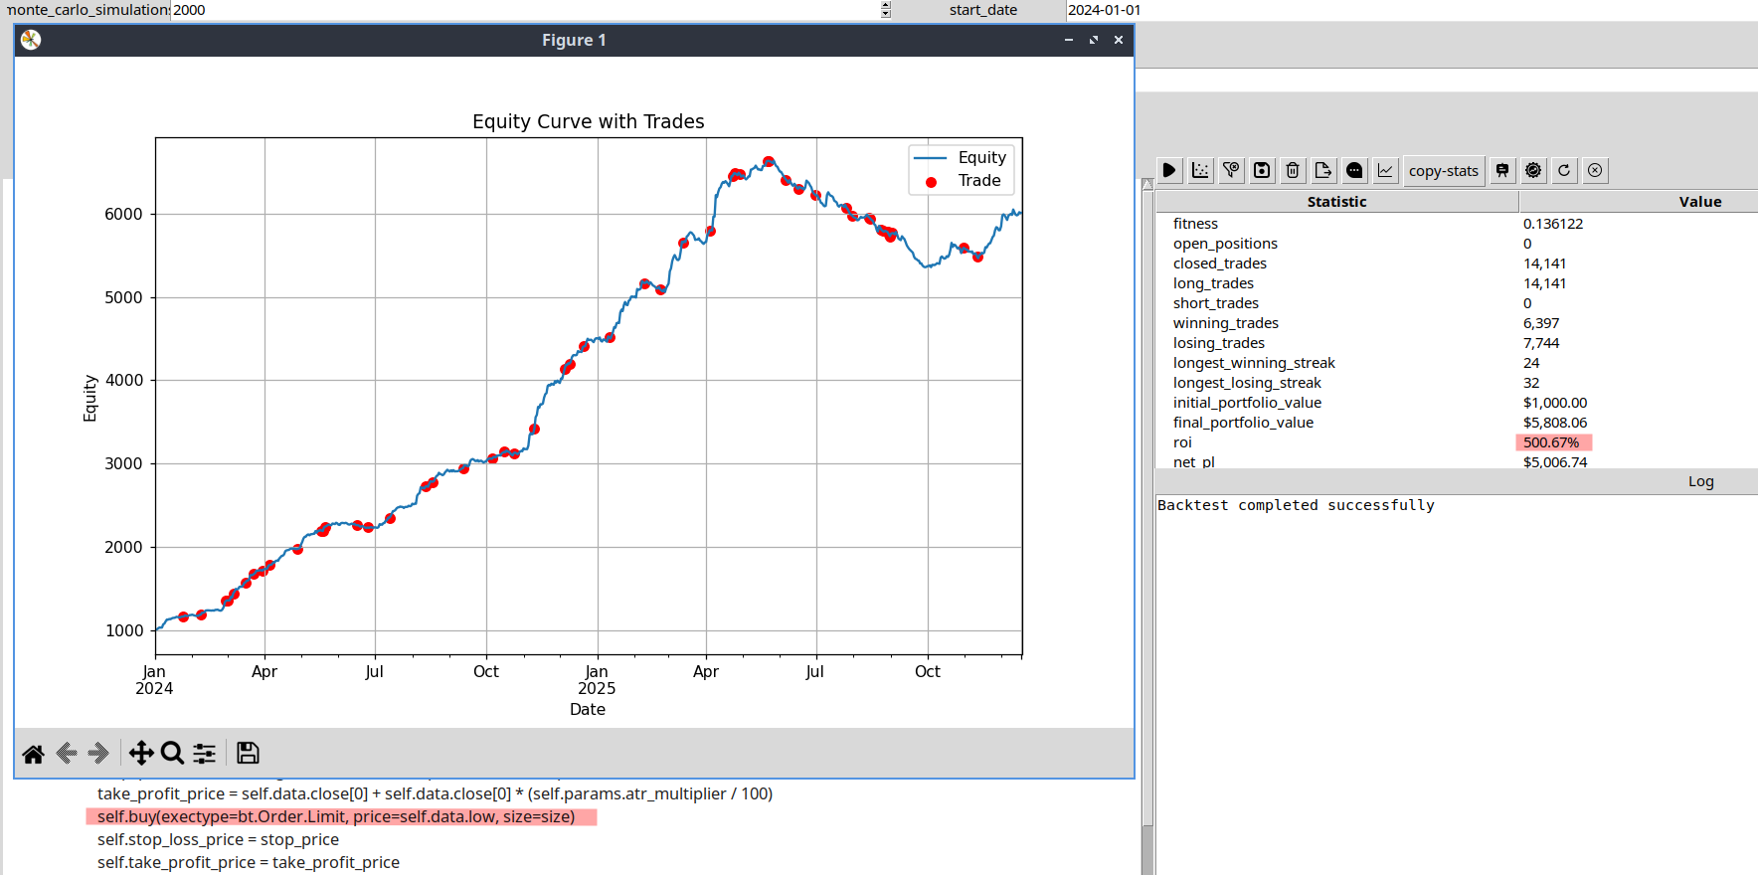Click the export file arrow icon
The width and height of the screenshot is (1758, 875).
[1323, 170]
